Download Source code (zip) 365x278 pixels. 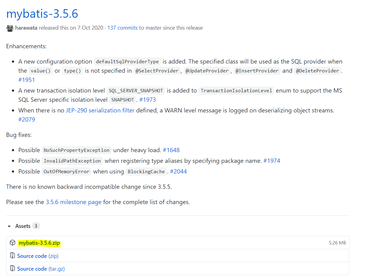[x=38, y=256]
